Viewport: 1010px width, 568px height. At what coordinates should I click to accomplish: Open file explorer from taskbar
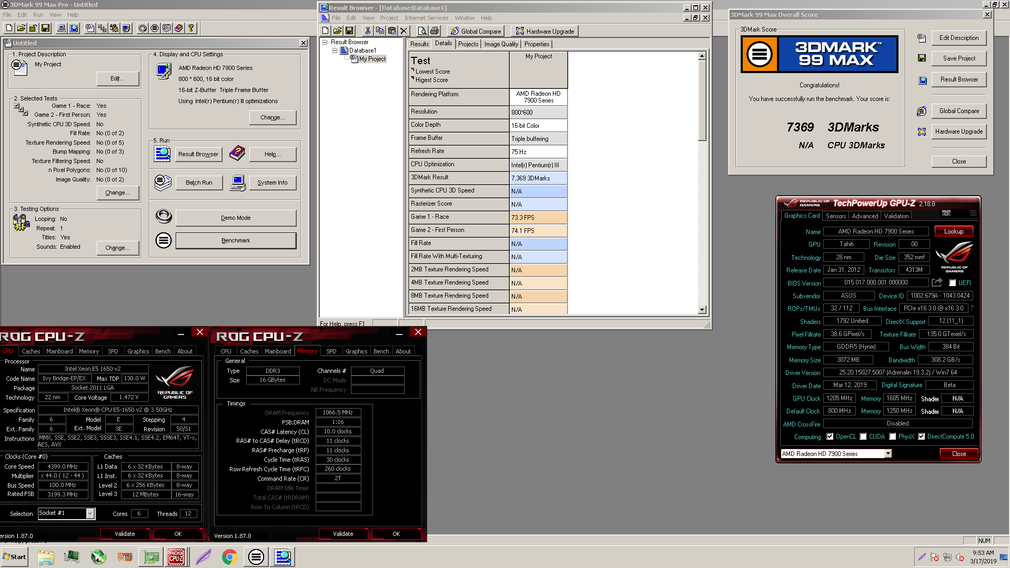point(46,557)
